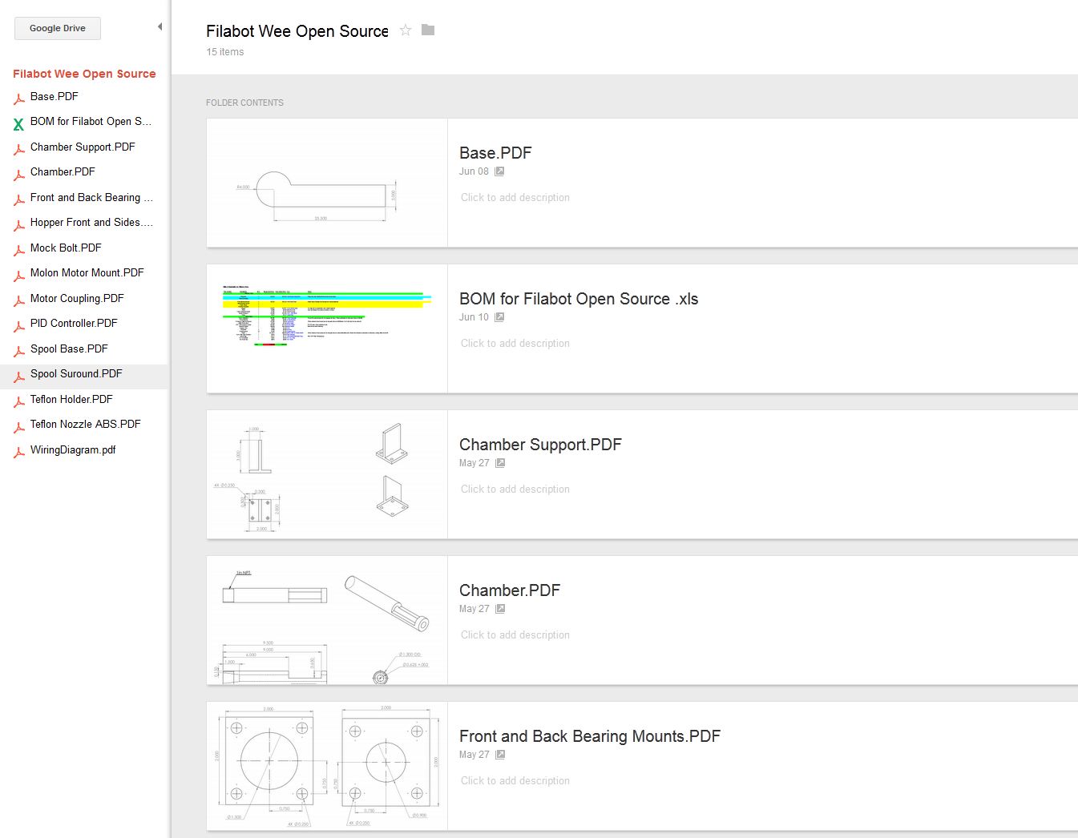1078x838 pixels.
Task: Click image icon under Chamber.PDF title
Action: pos(500,609)
